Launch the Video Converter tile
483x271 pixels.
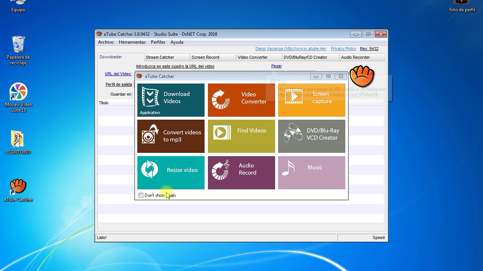241,100
